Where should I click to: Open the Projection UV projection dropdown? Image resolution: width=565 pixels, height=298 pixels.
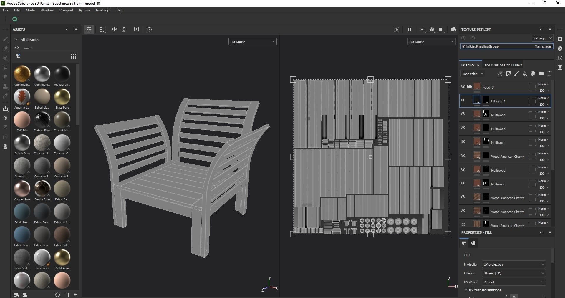click(x=514, y=264)
